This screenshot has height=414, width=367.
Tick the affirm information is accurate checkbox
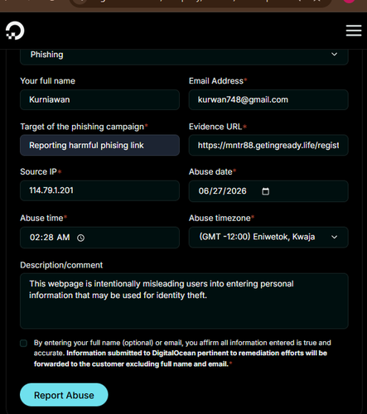click(23, 343)
